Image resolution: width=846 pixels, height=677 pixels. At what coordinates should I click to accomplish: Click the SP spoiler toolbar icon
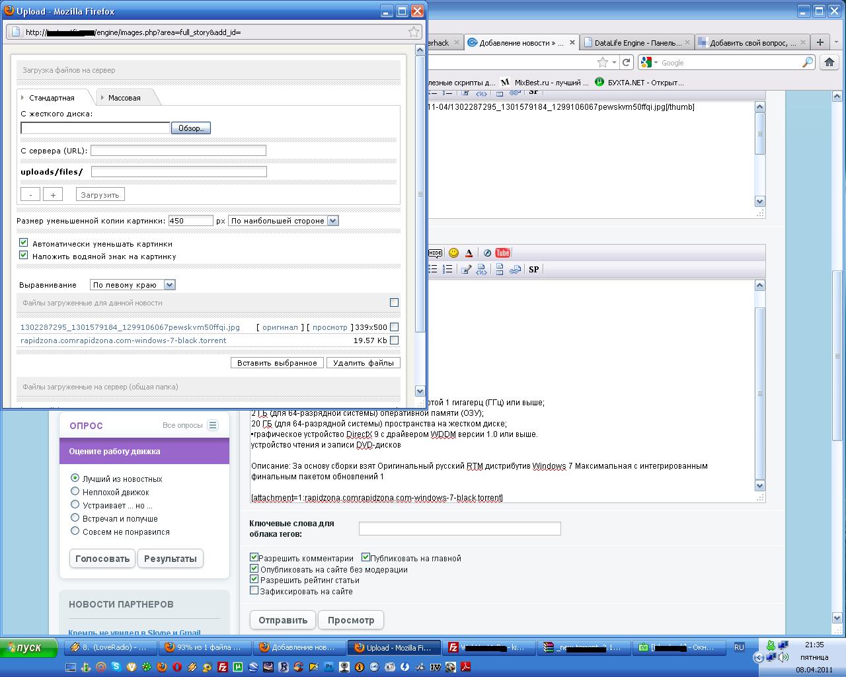[533, 269]
